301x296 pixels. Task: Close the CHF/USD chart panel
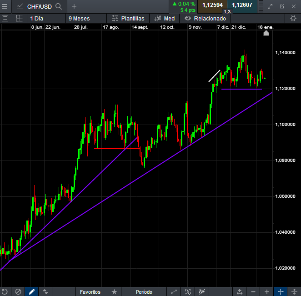pyautogui.click(x=294, y=6)
